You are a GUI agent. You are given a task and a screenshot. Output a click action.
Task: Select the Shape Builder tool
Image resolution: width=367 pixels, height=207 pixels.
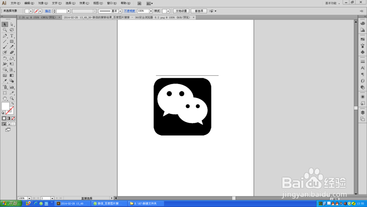(x=5, y=69)
